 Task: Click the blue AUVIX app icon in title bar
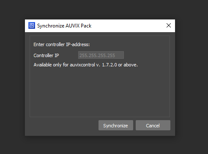pos(32,25)
